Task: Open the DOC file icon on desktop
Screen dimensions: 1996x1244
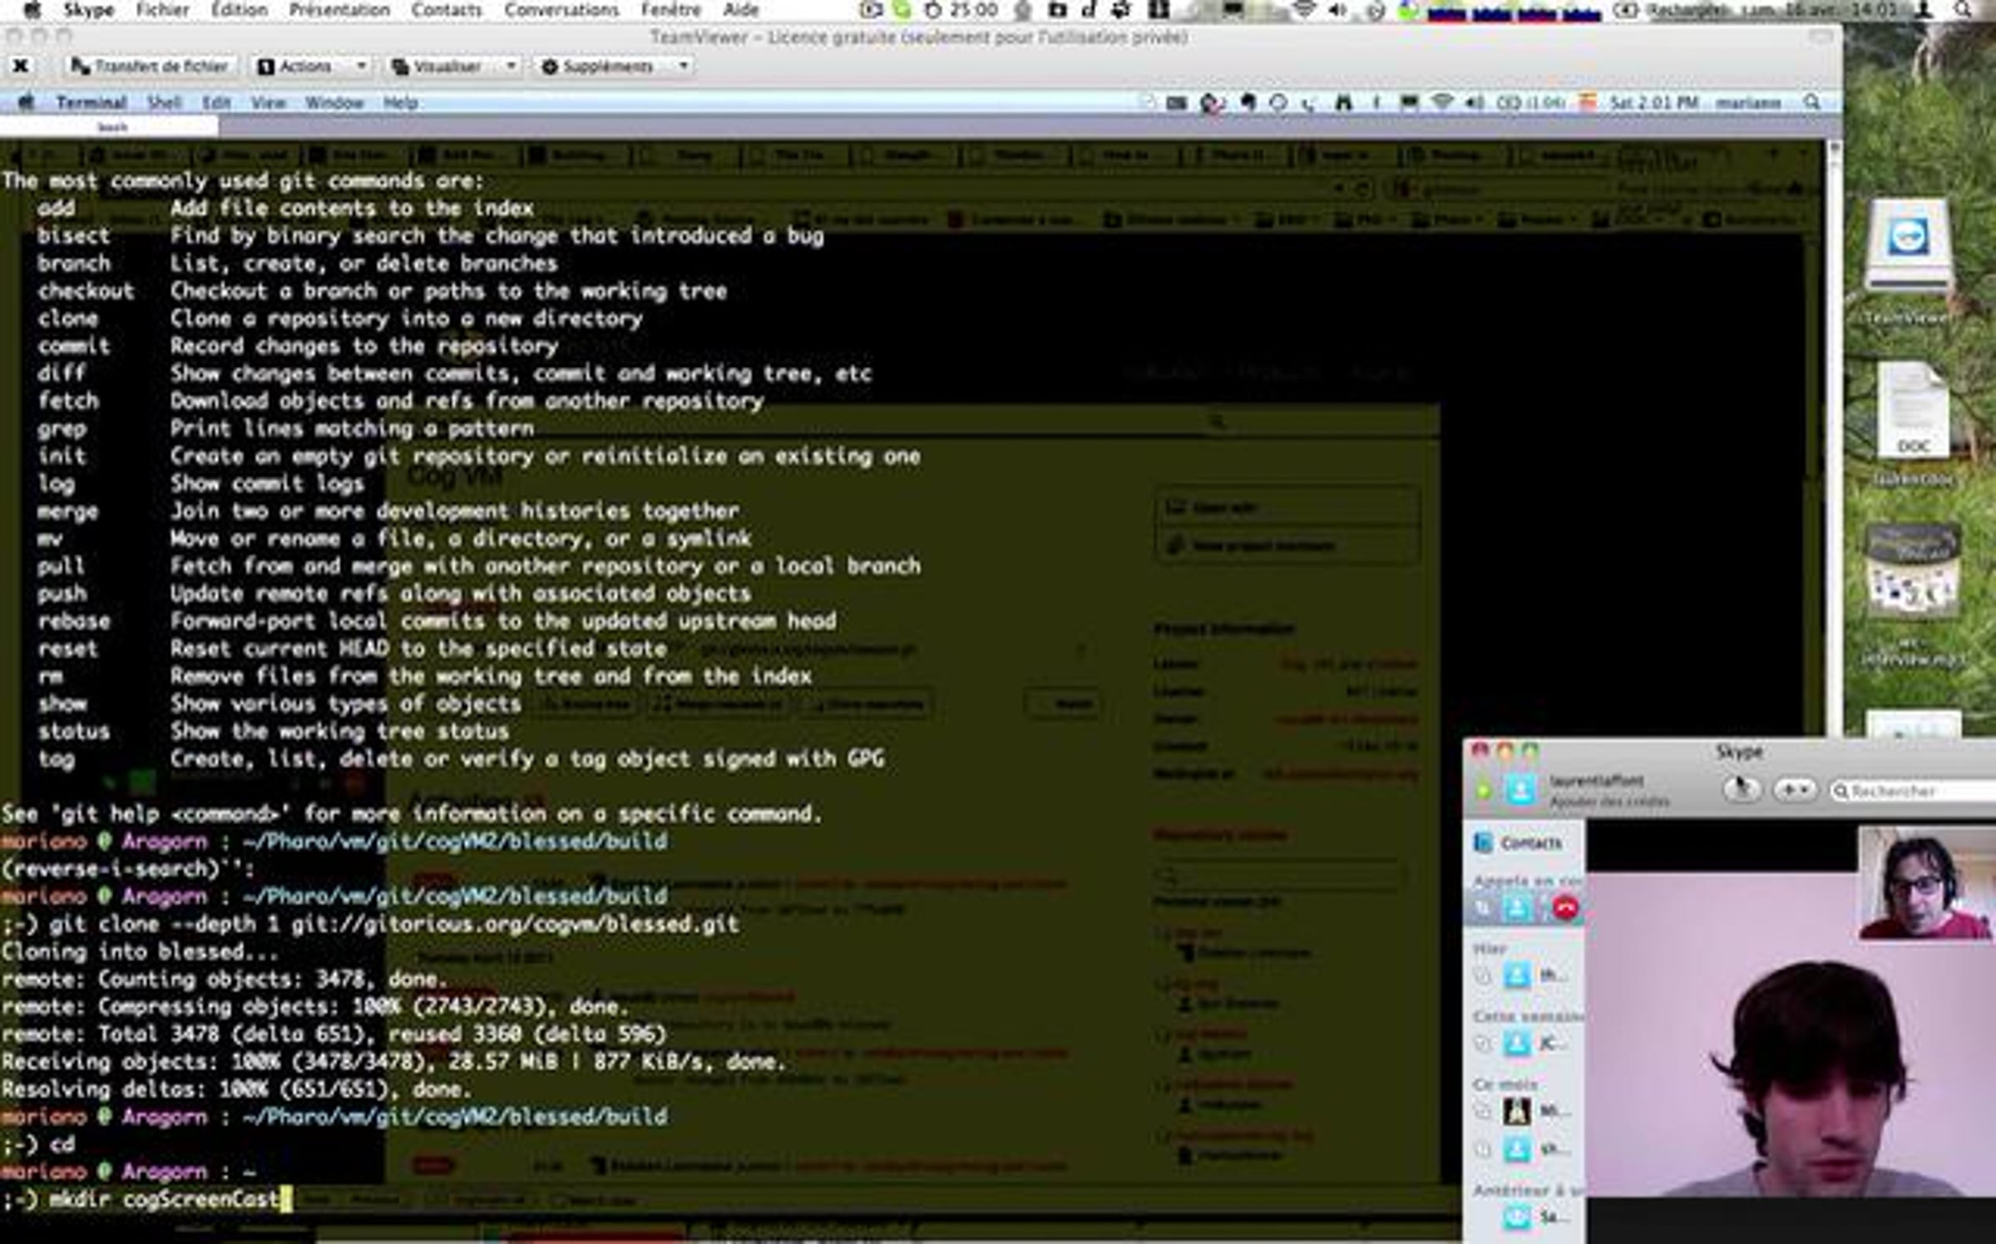Action: 1912,411
